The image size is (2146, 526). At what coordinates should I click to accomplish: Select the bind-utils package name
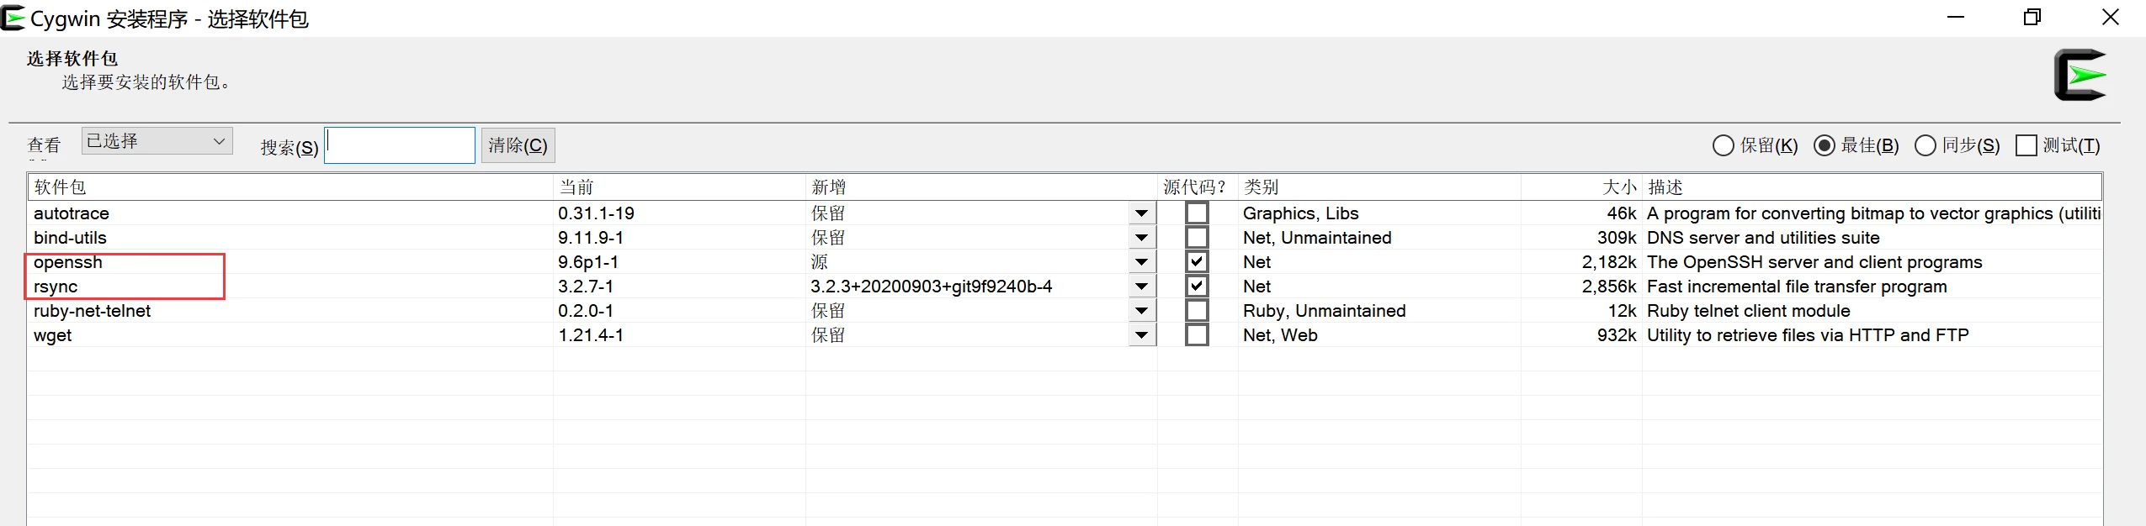pyautogui.click(x=70, y=238)
